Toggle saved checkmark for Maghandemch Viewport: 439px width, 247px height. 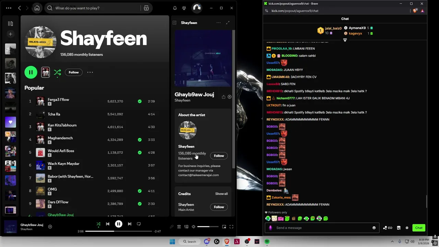coord(140,140)
